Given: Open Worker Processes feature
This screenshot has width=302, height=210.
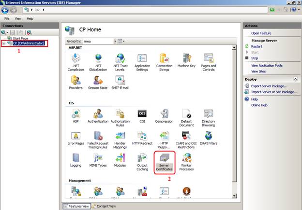Looking at the screenshot, I should pyautogui.click(x=186, y=162).
